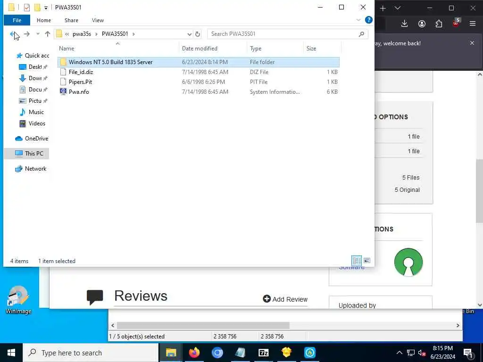
Task: Sort by Name column header
Action: [117, 49]
